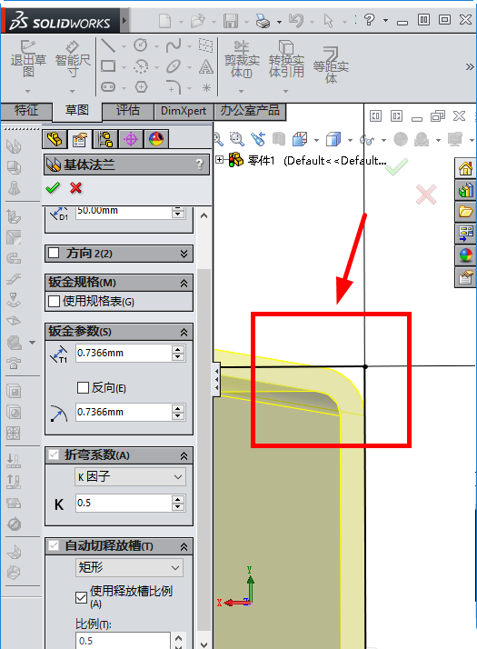
Task: Open the Design Library task pane icon
Action: pyautogui.click(x=465, y=190)
